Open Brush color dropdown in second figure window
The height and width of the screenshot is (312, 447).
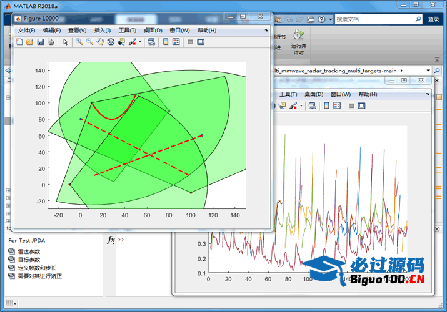(301, 106)
